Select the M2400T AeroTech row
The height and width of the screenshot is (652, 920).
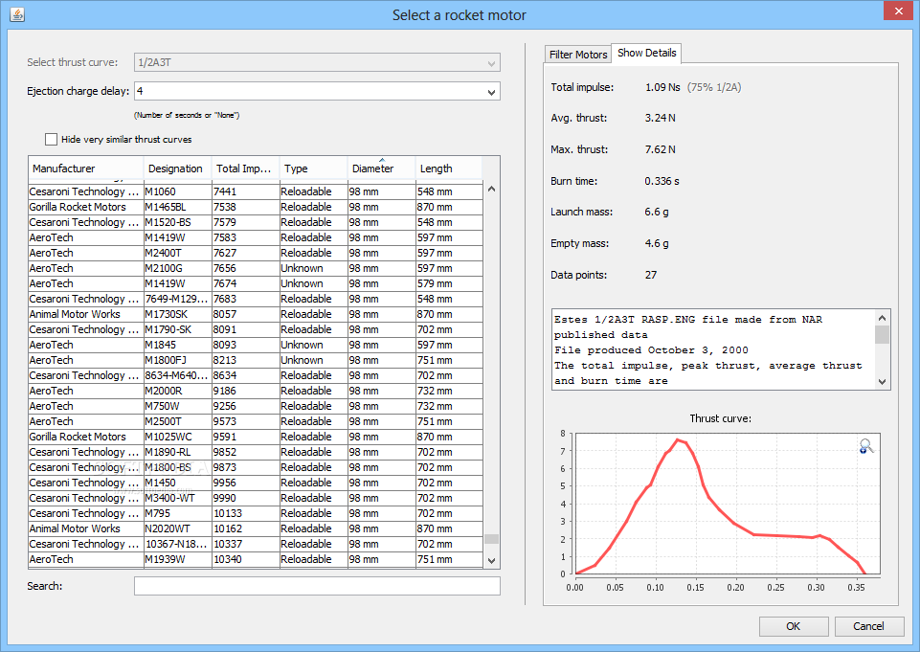[x=256, y=253]
